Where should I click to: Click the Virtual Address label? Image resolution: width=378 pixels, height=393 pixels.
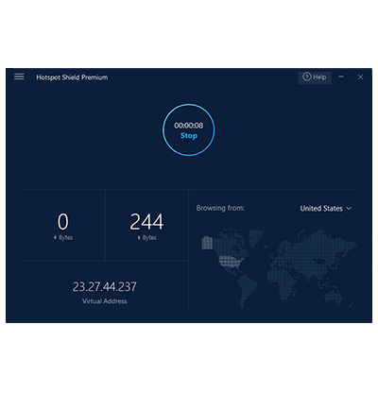coord(105,301)
